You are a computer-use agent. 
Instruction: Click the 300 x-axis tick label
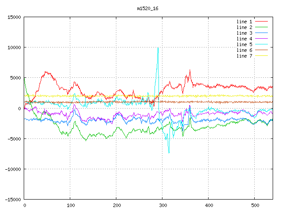click(x=162, y=205)
